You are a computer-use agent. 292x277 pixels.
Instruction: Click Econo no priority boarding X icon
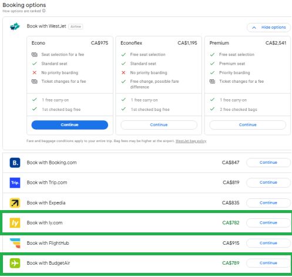point(35,73)
